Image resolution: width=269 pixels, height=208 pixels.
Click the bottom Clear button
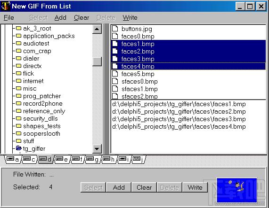pyautogui.click(x=144, y=187)
